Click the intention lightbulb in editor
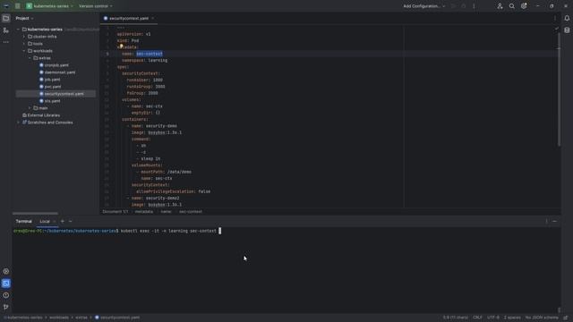This screenshot has height=322, width=573. point(121,47)
